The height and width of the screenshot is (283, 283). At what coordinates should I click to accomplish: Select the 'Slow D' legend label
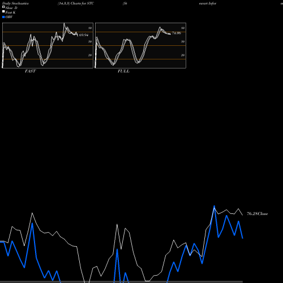11,8
